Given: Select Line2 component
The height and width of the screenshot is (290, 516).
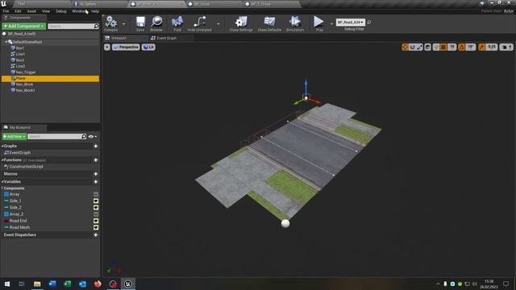Looking at the screenshot, I should click(20, 66).
